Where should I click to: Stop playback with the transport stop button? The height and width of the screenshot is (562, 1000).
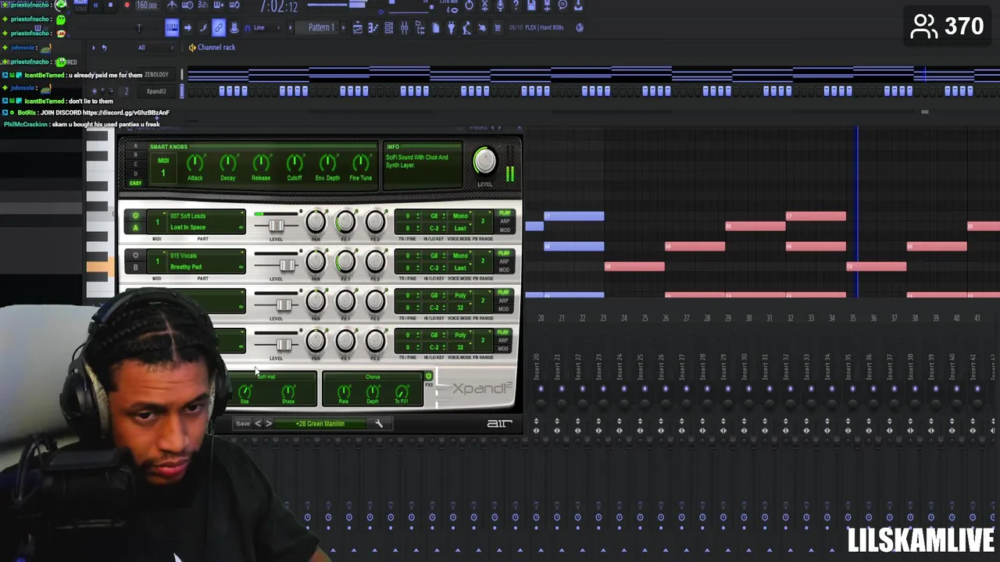point(110,5)
